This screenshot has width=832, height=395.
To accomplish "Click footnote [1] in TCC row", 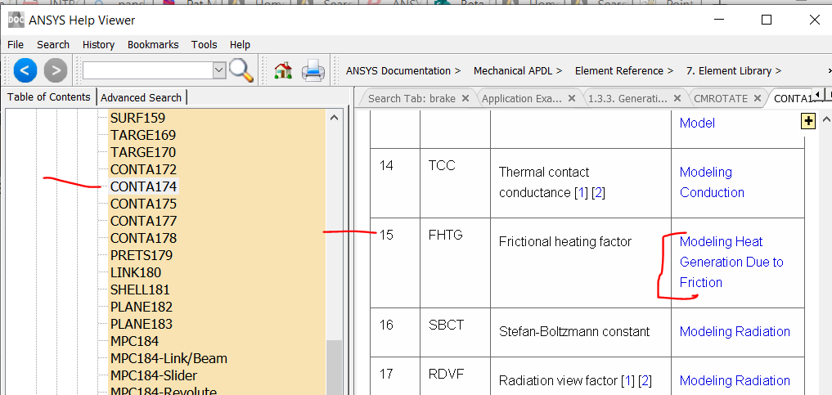I will tap(582, 192).
